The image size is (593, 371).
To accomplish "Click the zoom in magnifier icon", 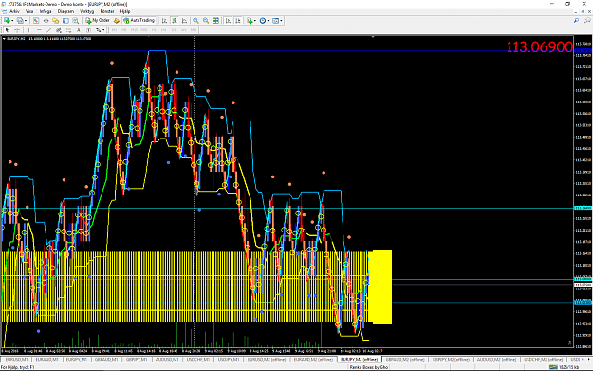I will coord(195,21).
